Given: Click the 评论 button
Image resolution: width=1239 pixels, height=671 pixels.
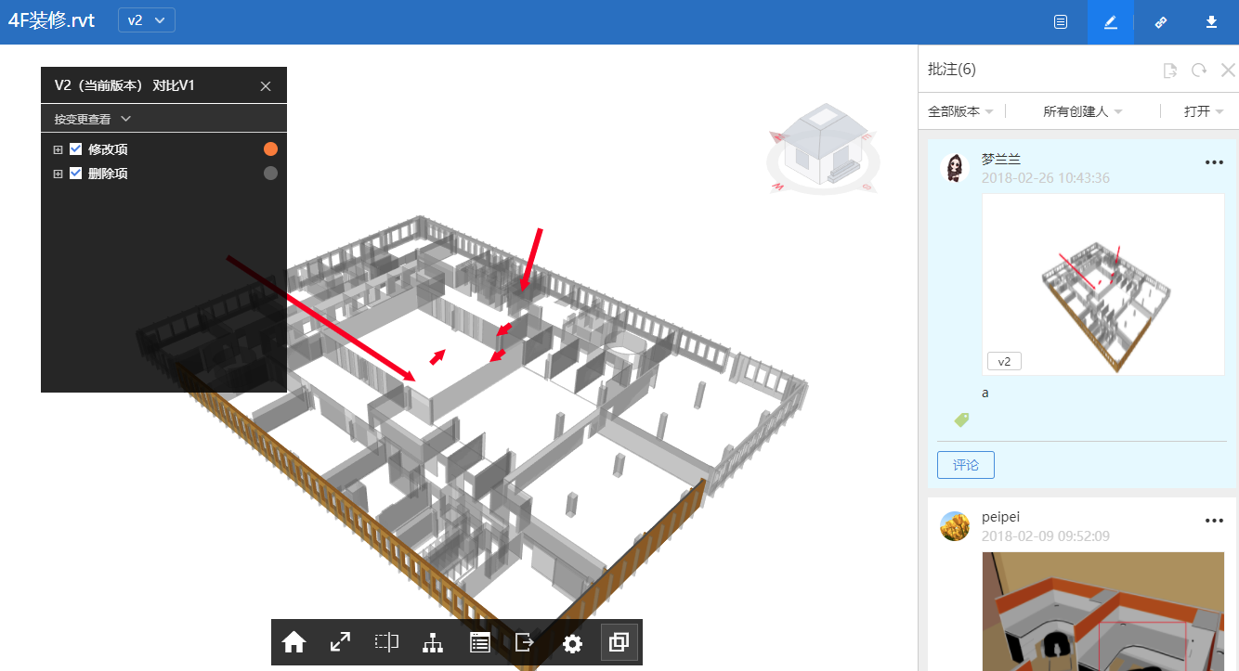Looking at the screenshot, I should tap(965, 465).
